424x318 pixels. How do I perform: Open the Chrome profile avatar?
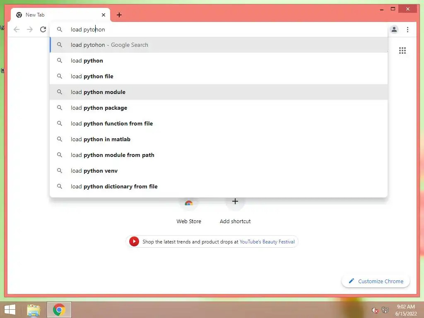click(x=394, y=29)
